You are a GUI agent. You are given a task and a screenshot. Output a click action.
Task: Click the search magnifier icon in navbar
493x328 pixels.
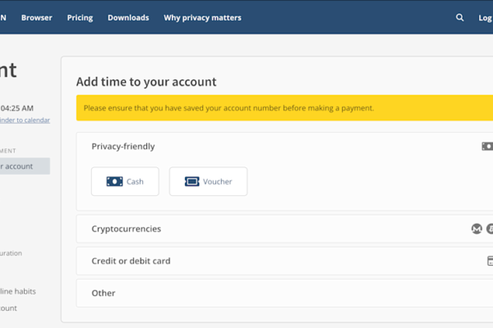click(459, 17)
